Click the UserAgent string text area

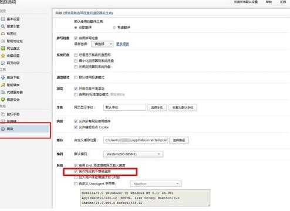tap(145, 198)
